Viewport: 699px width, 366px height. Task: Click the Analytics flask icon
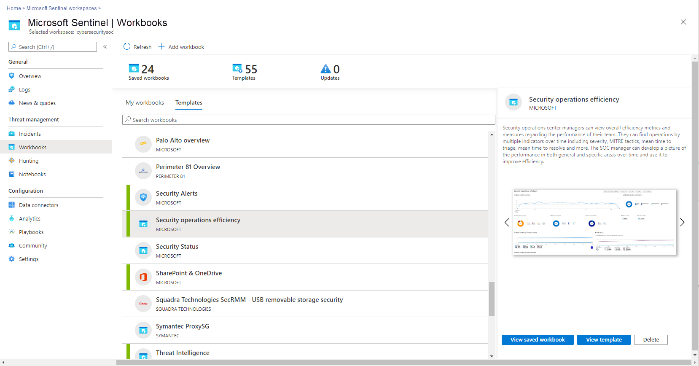12,218
